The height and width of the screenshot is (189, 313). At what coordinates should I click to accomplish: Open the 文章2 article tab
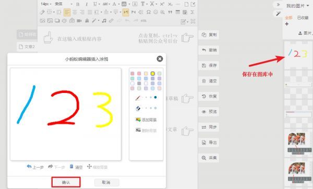(x=27, y=47)
